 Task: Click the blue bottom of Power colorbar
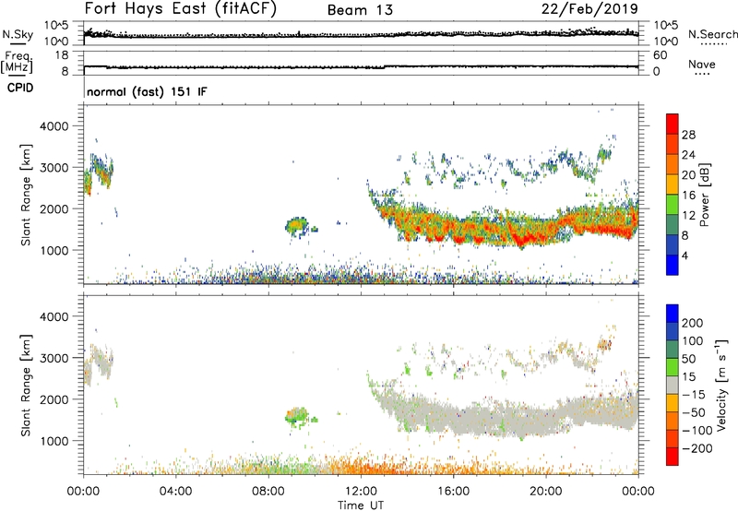point(673,265)
